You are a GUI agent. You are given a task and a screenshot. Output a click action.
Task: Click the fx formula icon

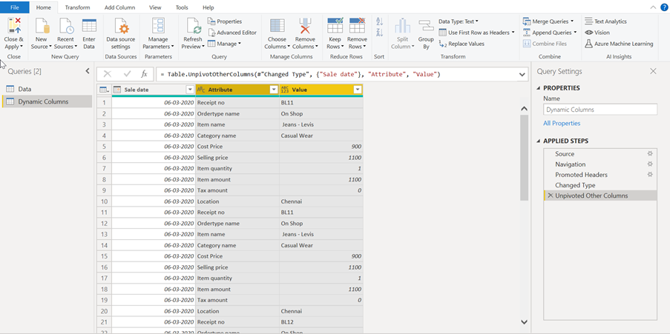click(x=145, y=74)
